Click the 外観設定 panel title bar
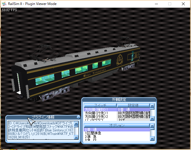This screenshot has width=191, height=150. coord(119,100)
